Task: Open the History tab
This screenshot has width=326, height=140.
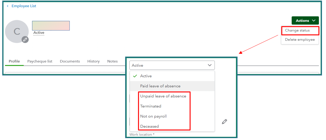Action: 93,61
